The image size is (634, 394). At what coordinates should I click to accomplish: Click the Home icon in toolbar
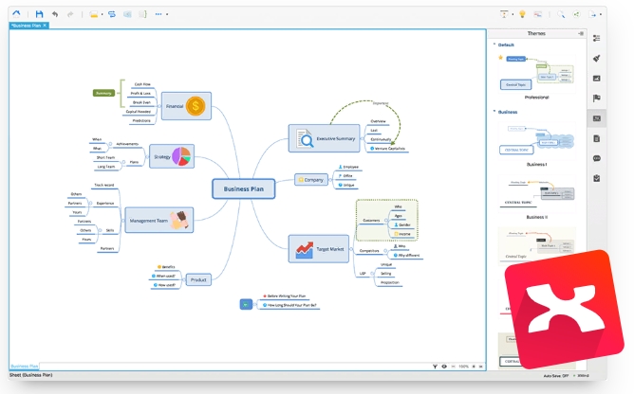tap(16, 14)
